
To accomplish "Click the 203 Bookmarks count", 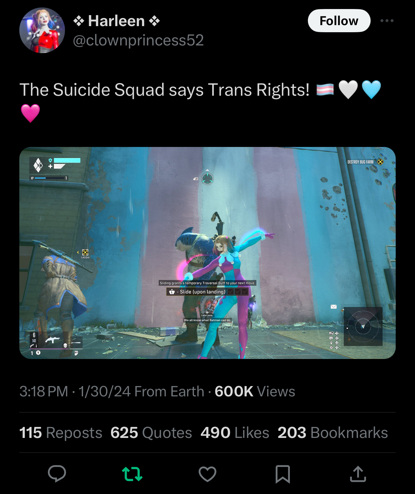I will click(333, 432).
